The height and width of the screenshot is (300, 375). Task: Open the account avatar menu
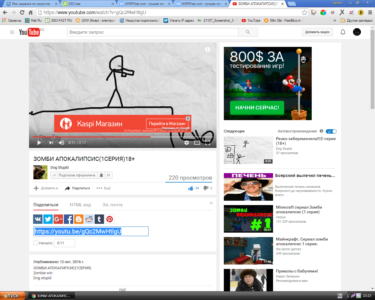tap(357, 32)
